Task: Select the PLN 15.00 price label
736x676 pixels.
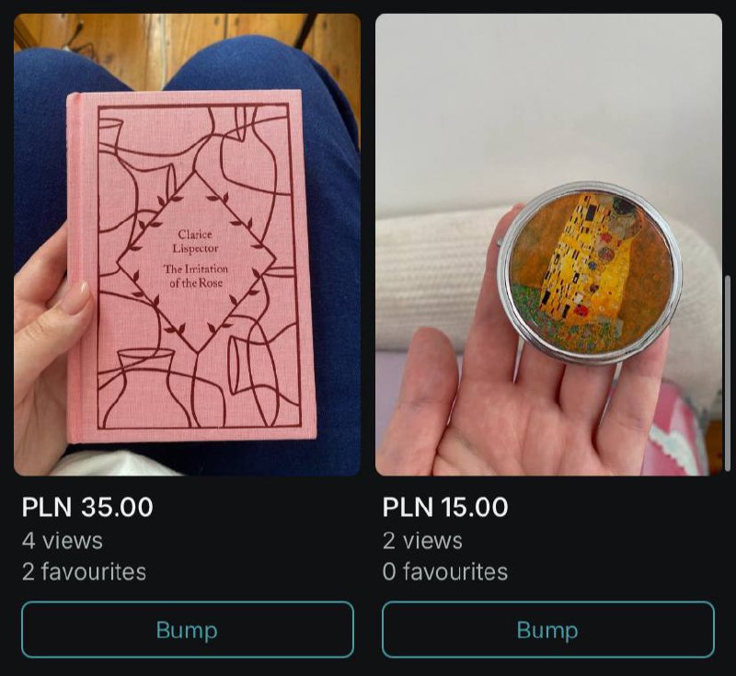Action: click(445, 507)
